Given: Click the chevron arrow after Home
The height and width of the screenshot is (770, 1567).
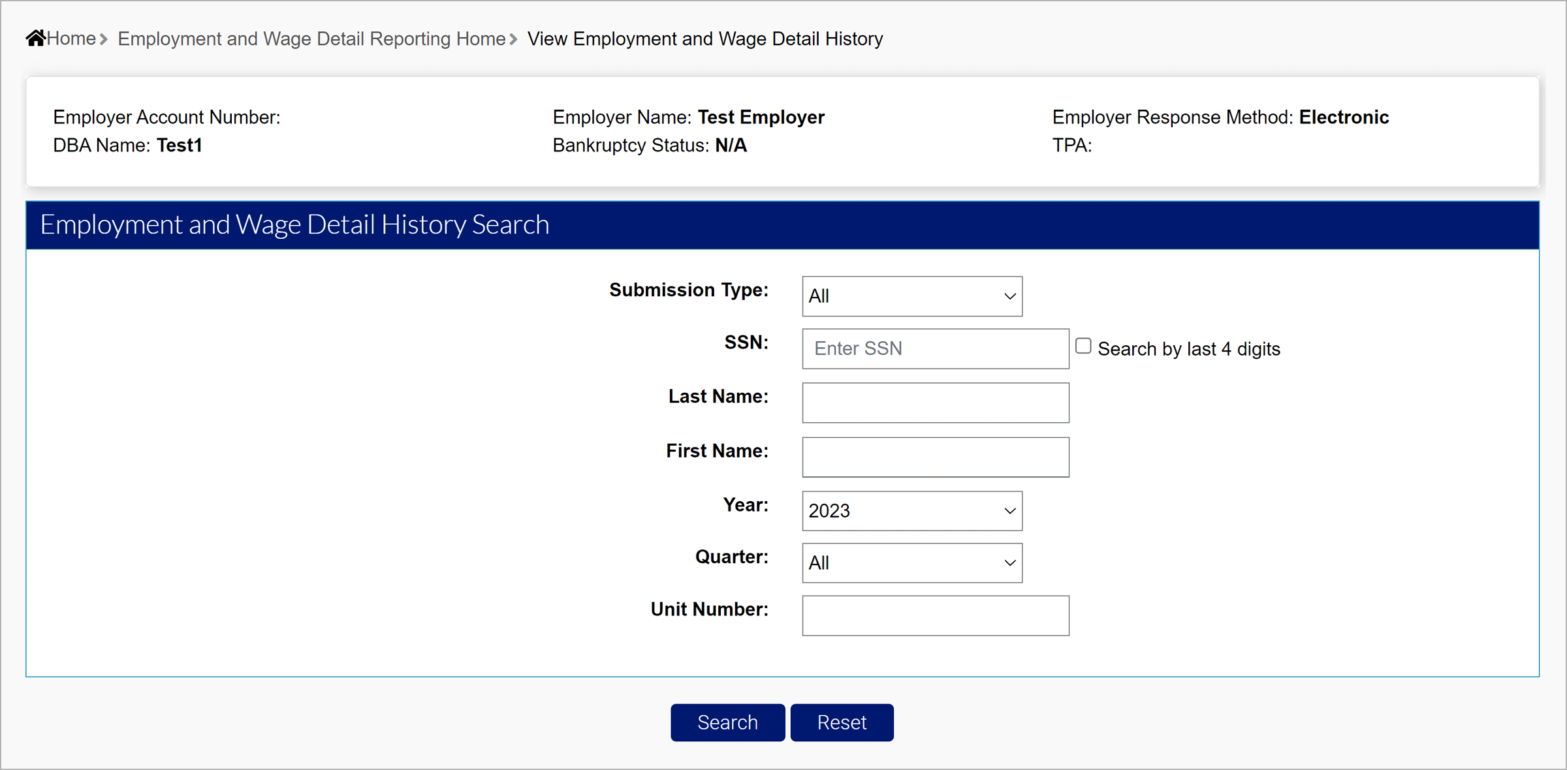Looking at the screenshot, I should coord(103,39).
